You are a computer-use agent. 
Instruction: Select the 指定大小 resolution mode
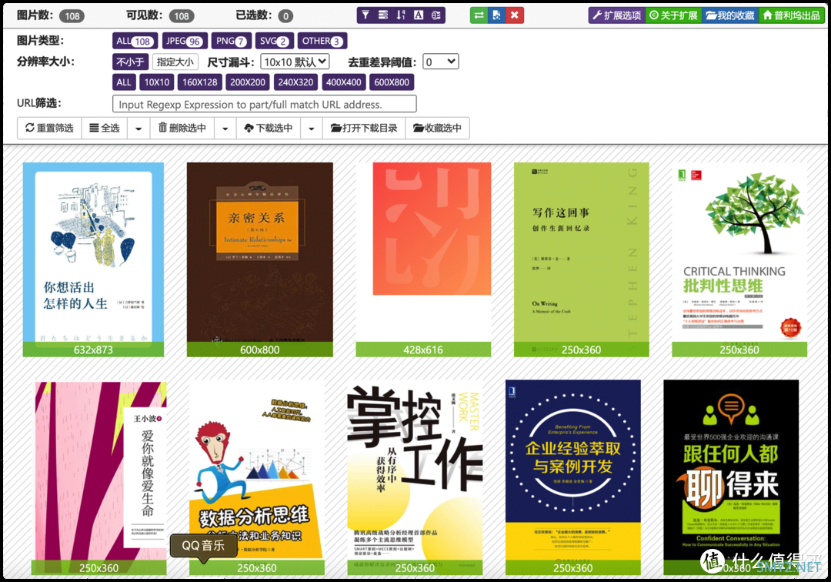tap(175, 62)
